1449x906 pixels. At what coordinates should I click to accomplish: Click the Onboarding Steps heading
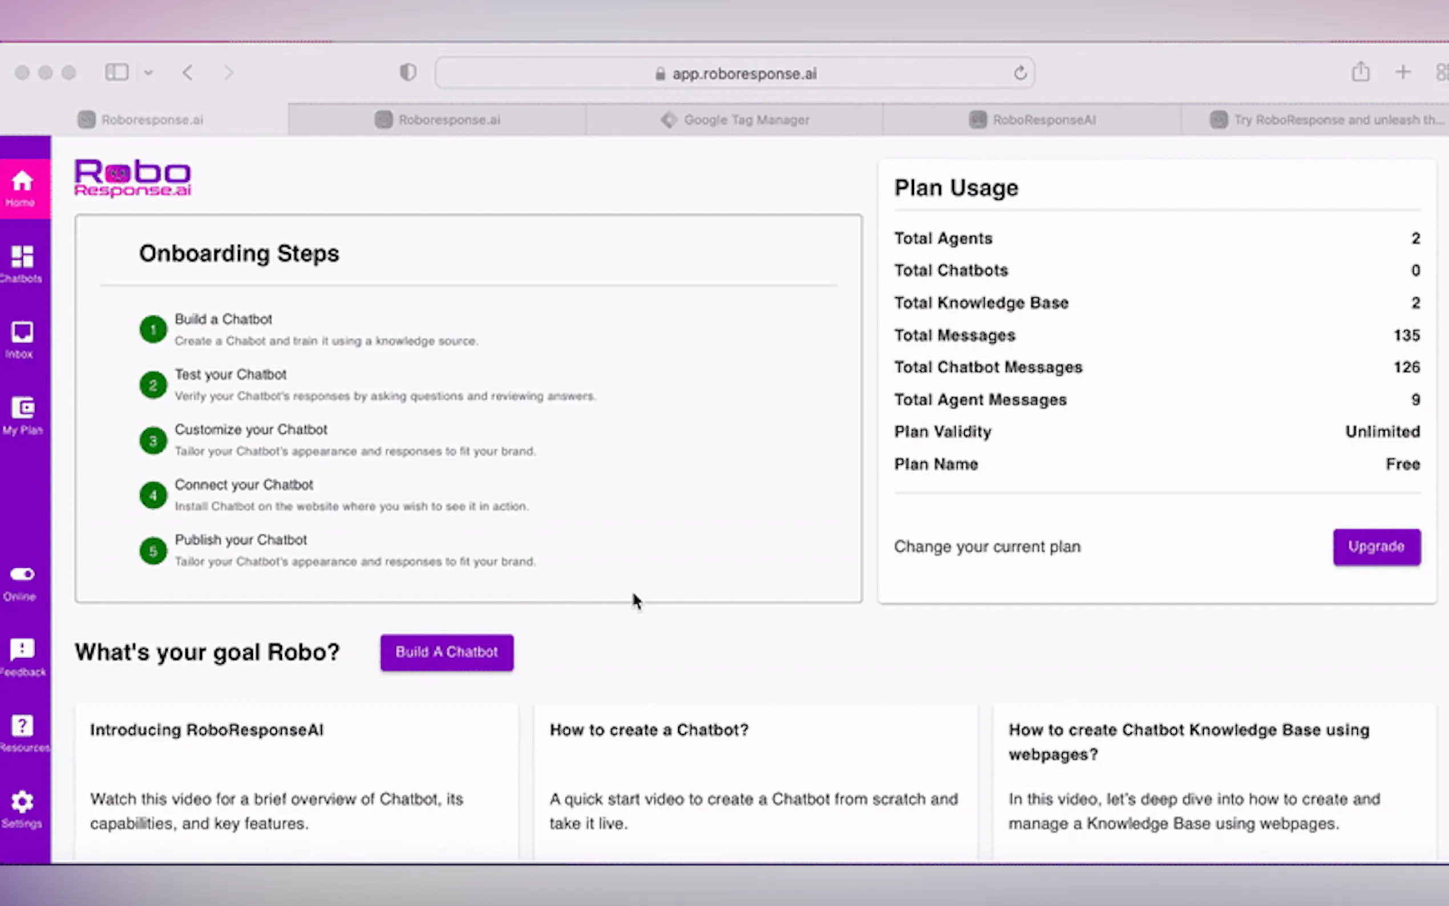tap(239, 253)
